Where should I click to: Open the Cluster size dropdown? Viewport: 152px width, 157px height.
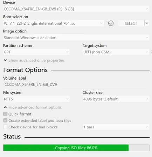(116, 99)
